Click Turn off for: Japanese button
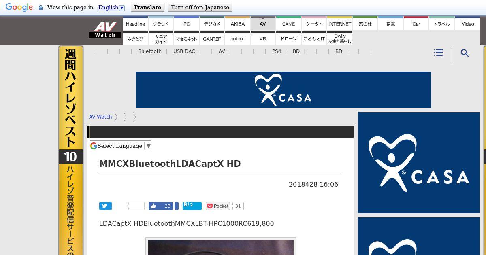Screen dimensions: 486x255 [200, 7]
